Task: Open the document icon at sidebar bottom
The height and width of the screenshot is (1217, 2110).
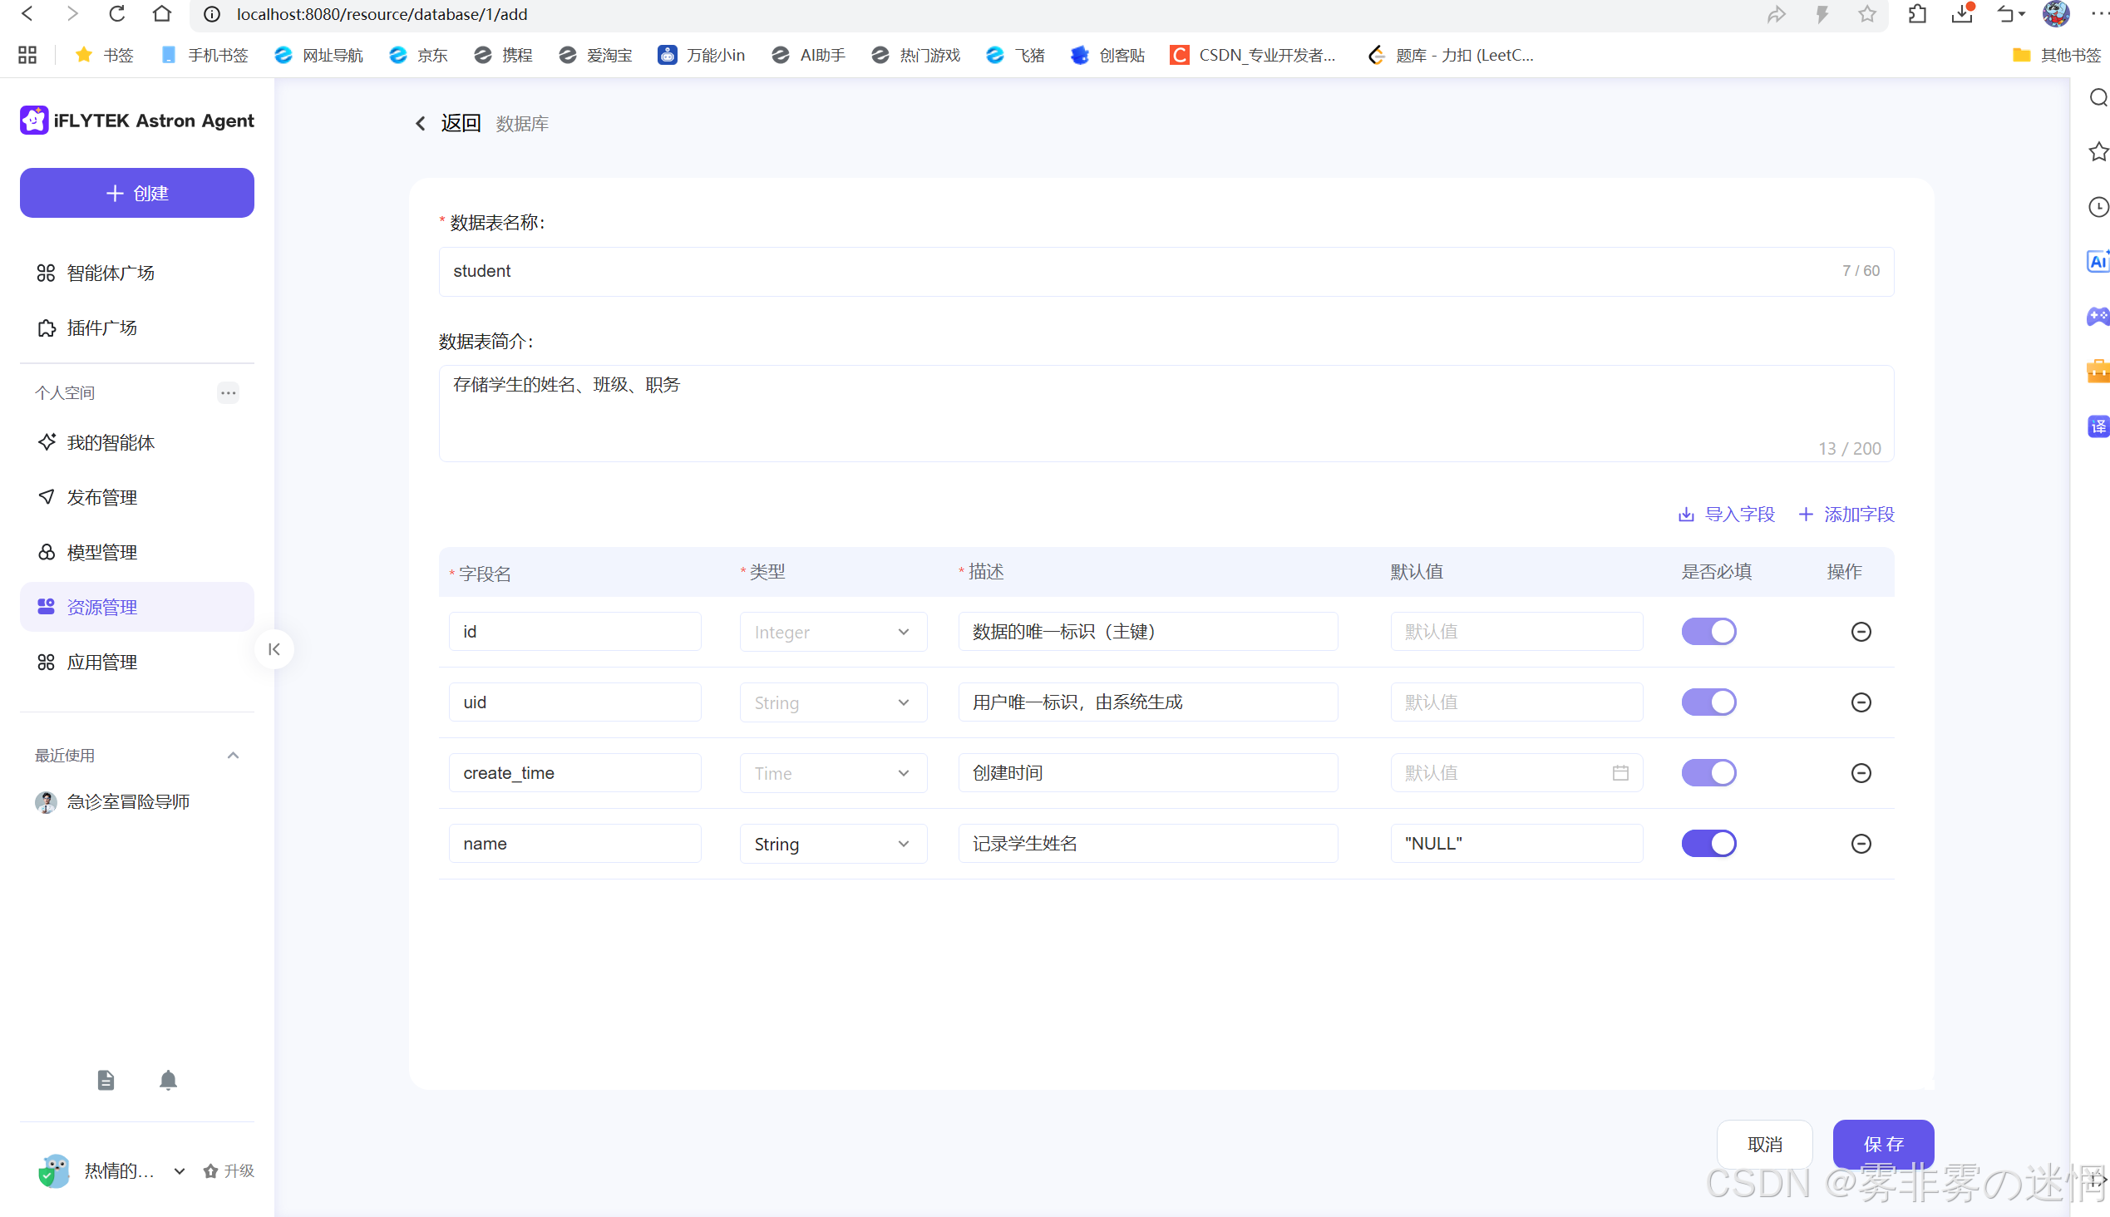Action: click(106, 1080)
